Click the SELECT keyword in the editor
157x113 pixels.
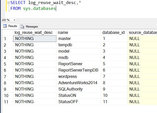(18, 3)
